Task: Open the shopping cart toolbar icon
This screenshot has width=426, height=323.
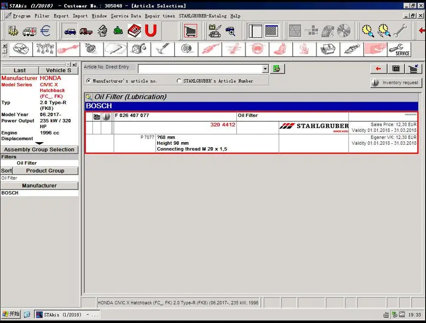Action: [190, 31]
